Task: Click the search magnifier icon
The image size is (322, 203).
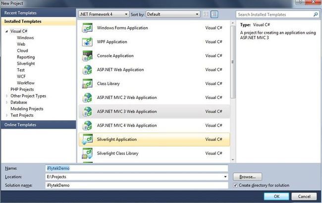Action: 316,14
